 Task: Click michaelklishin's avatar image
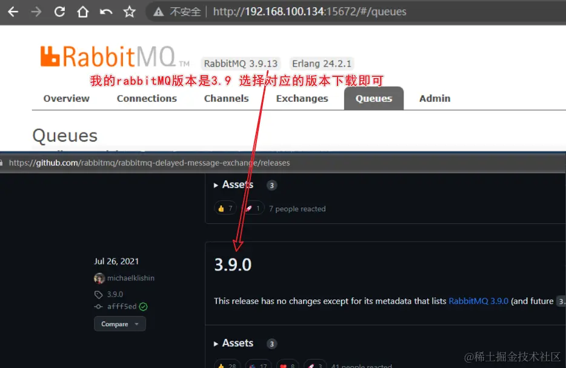coord(99,278)
